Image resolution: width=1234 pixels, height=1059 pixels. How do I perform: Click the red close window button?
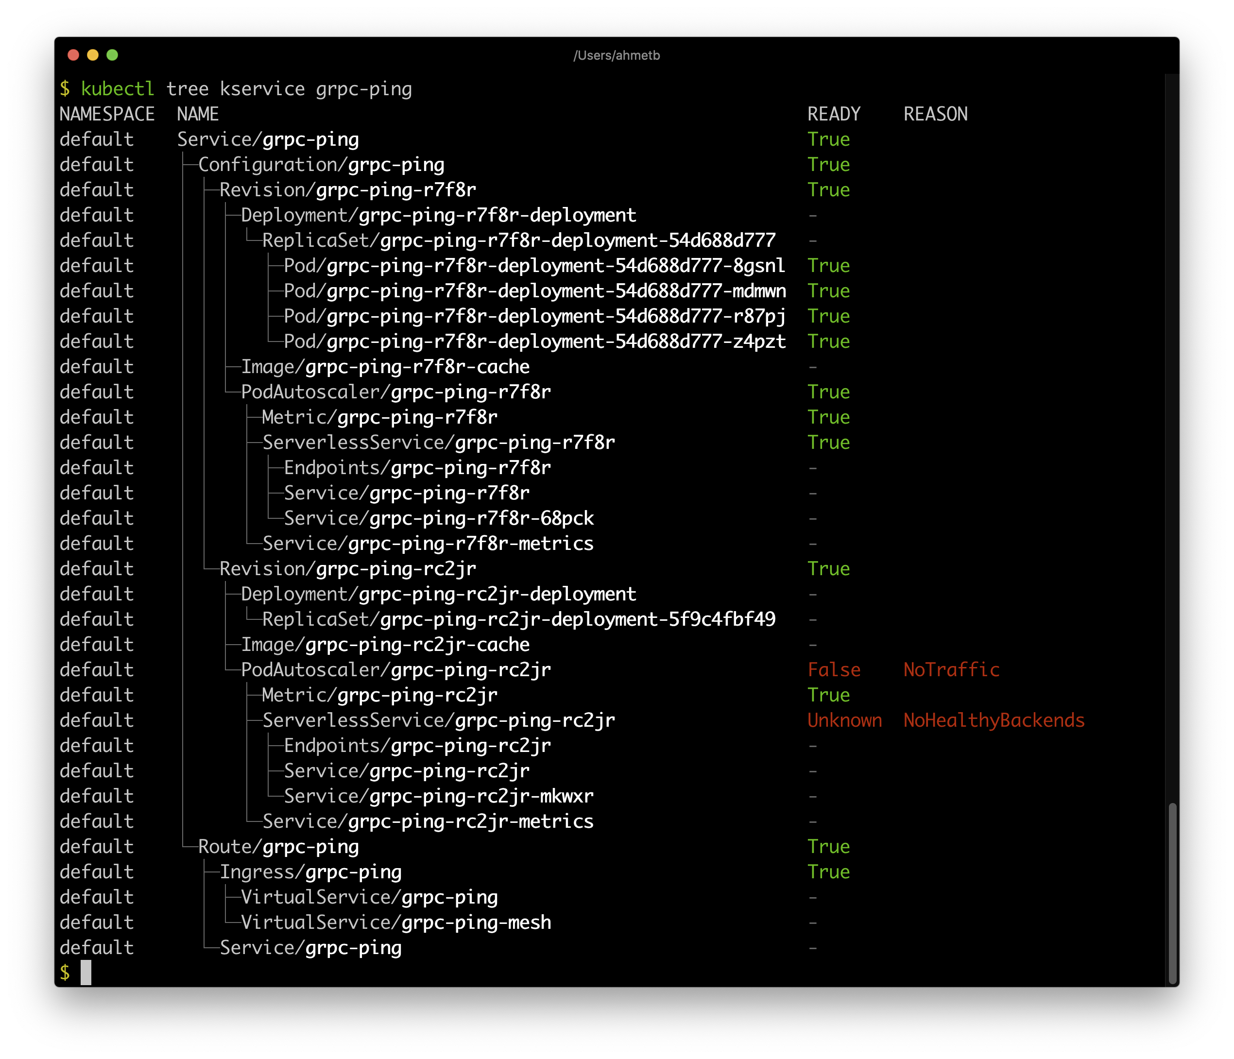click(x=73, y=55)
